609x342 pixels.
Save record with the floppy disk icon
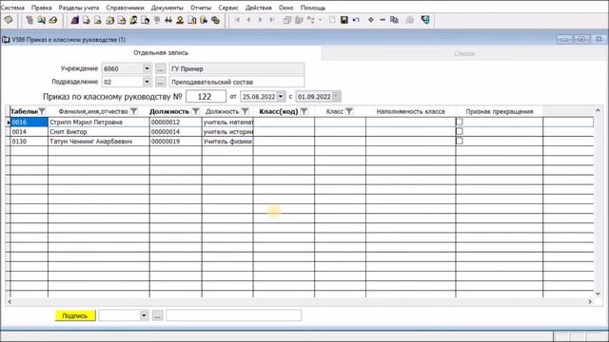click(344, 20)
